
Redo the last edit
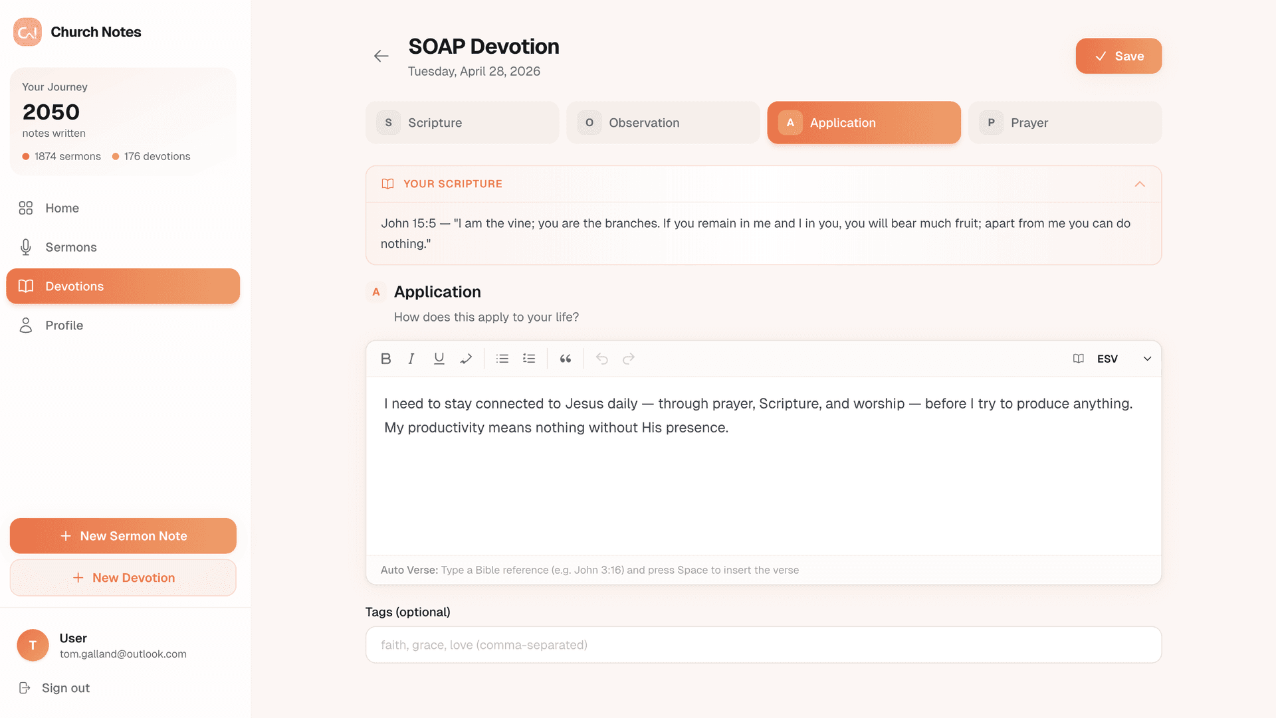click(629, 359)
